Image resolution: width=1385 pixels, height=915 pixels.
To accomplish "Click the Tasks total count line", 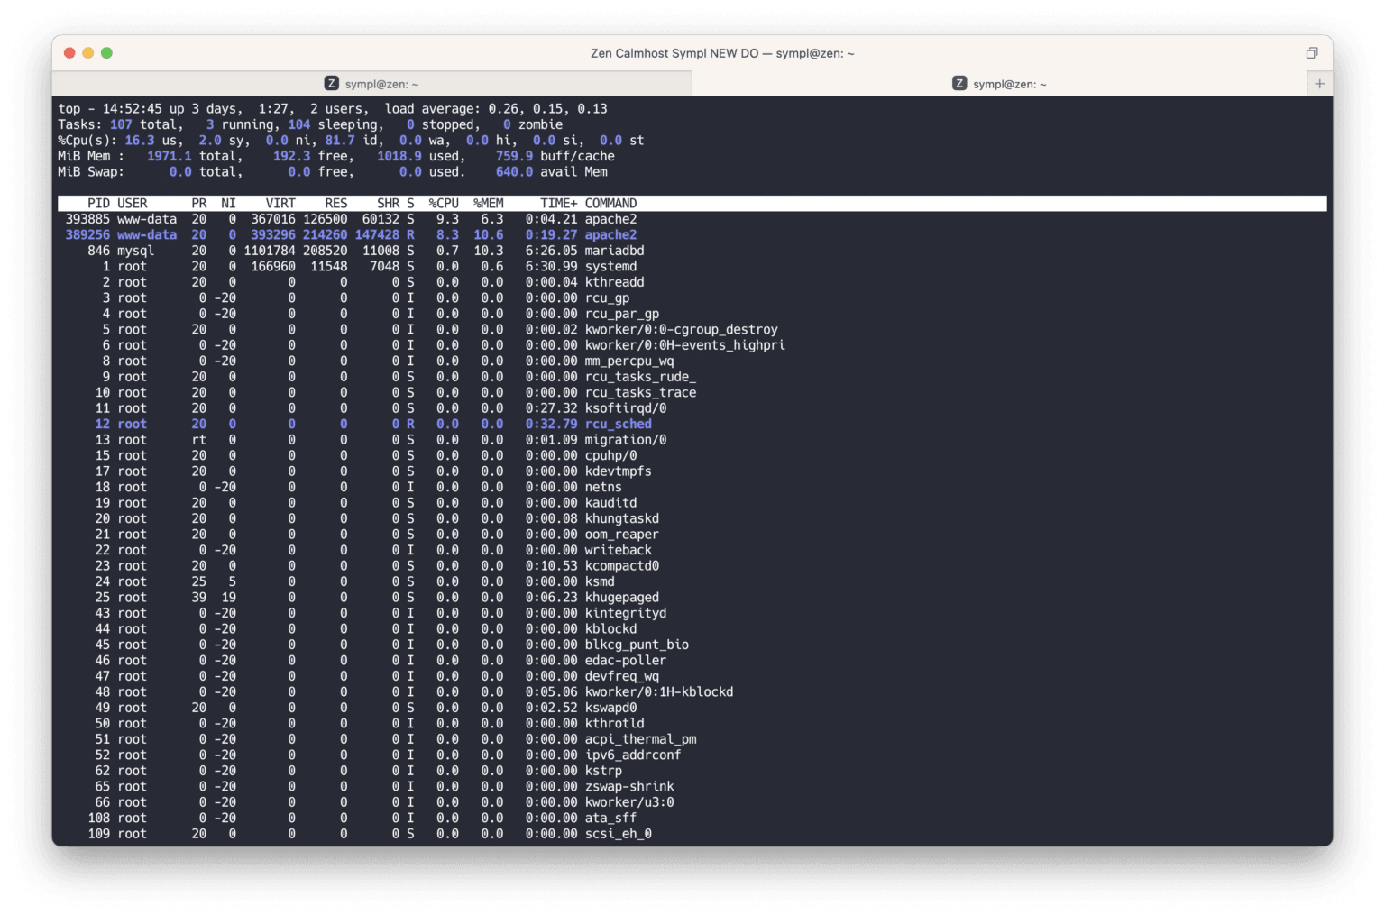I will click(135, 124).
